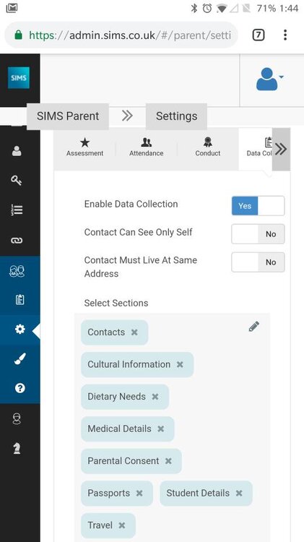This screenshot has height=542, width=304.
Task: Open Chrome three-dot overflow menu
Action: click(x=285, y=35)
